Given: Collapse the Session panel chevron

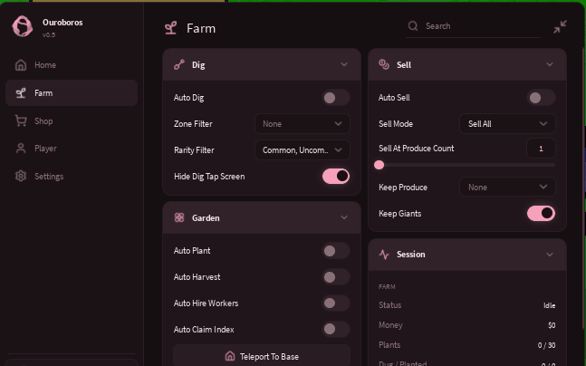Looking at the screenshot, I should pyautogui.click(x=550, y=255).
